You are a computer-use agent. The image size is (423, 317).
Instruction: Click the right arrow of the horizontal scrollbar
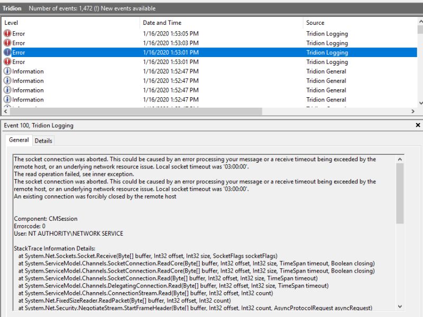tap(414, 111)
